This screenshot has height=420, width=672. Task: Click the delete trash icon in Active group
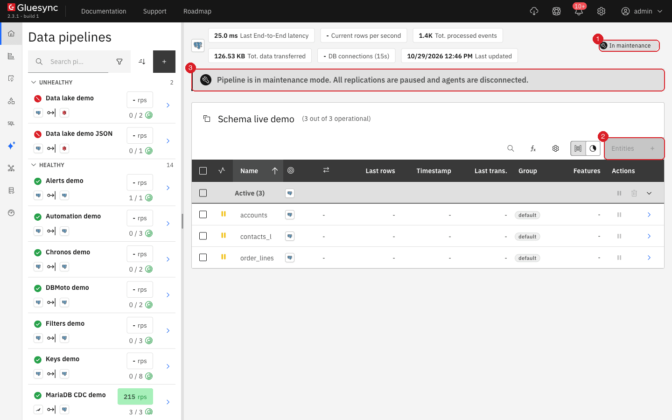pos(634,193)
